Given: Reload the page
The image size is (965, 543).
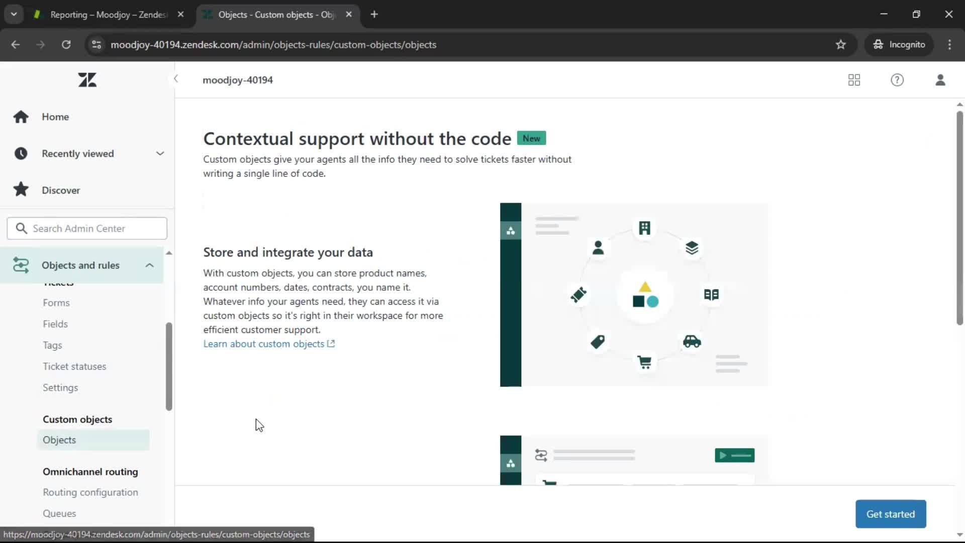Looking at the screenshot, I should (66, 45).
